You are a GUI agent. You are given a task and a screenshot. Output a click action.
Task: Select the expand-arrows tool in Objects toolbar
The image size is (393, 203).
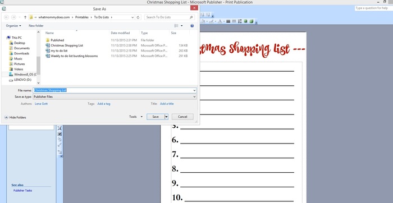tap(60, 128)
